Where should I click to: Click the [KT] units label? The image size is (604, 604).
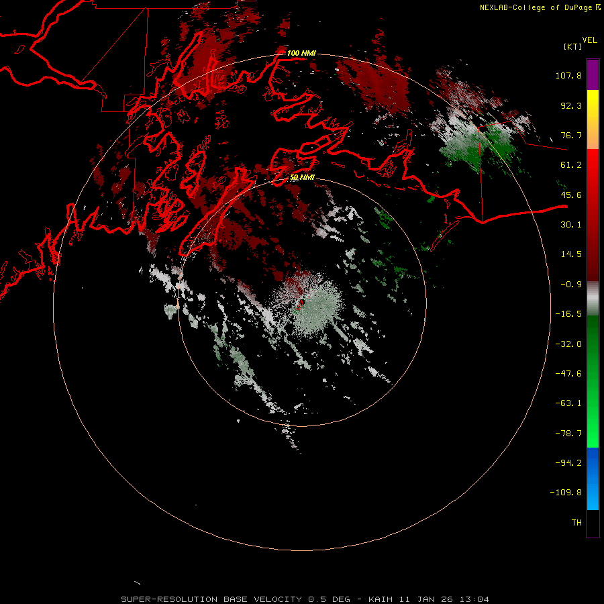pyautogui.click(x=572, y=46)
